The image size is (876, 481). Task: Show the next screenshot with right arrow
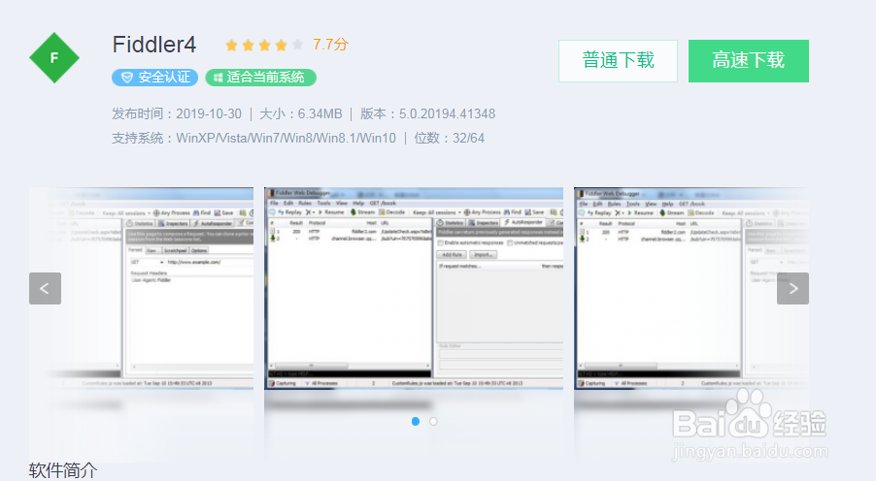point(792,288)
